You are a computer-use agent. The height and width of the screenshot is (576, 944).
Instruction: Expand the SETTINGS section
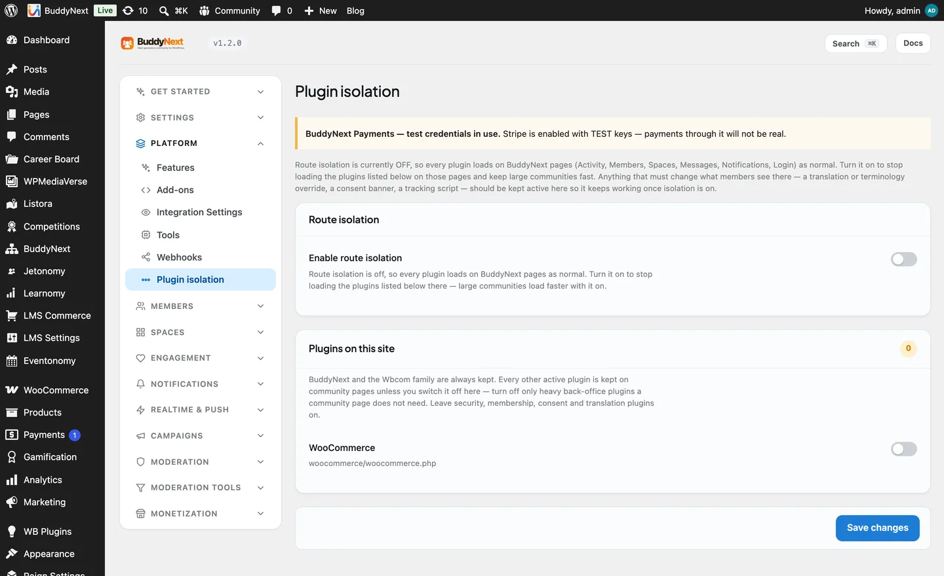(201, 118)
